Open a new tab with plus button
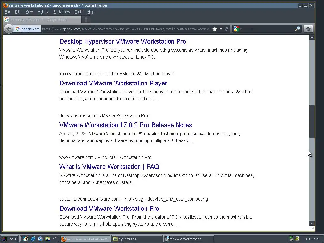The image size is (324, 243). (86, 19)
